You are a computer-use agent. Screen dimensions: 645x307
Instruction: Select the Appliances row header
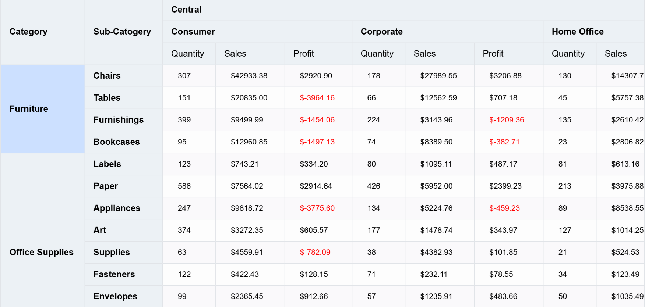tap(117, 208)
